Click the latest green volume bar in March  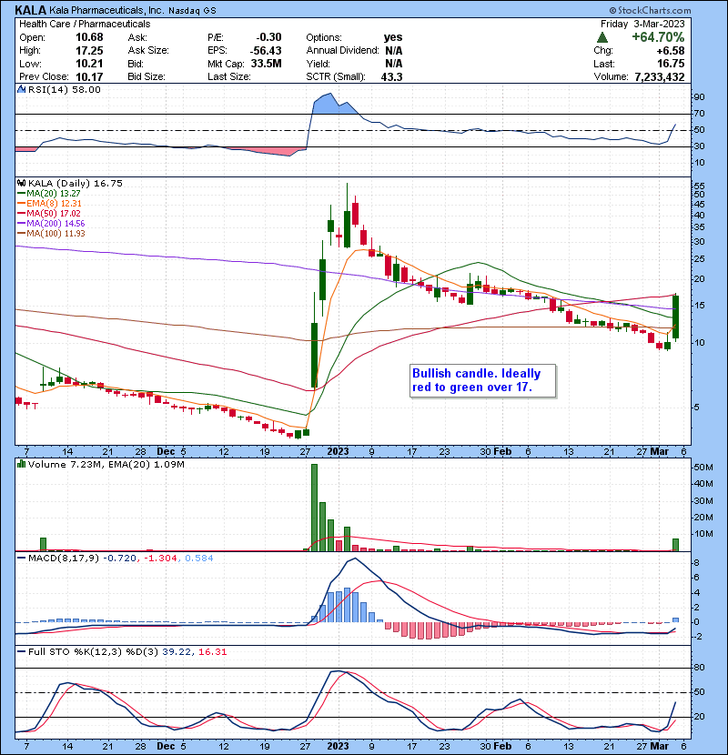coord(675,545)
